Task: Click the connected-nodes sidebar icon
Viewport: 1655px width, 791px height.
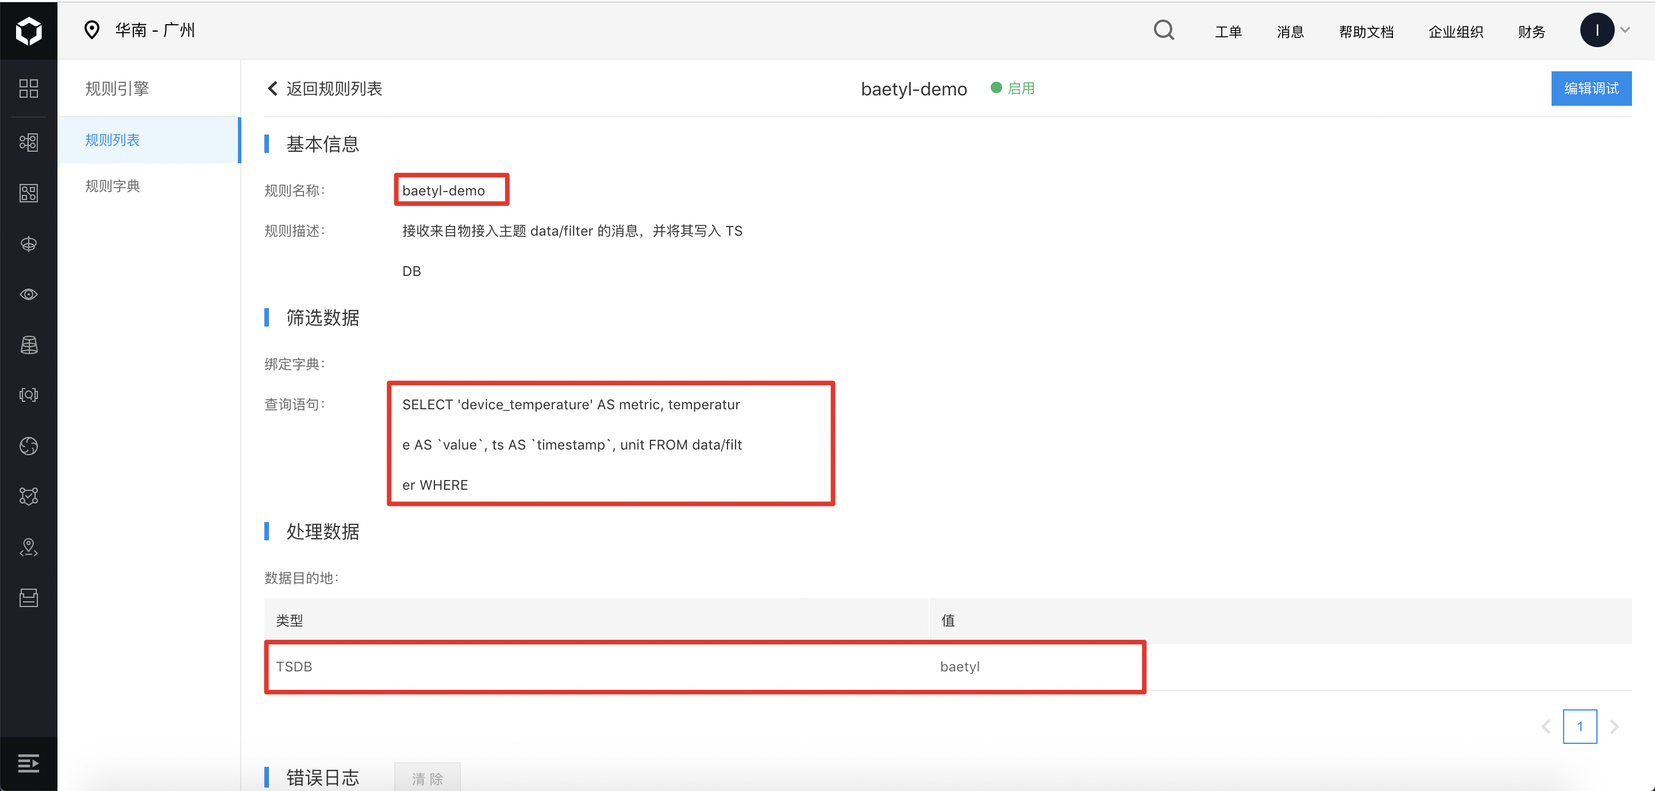Action: [28, 142]
